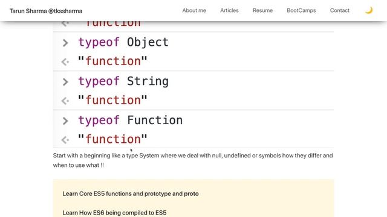Click the input chevron beside typeof String
The width and height of the screenshot is (387, 217).
[65, 82]
